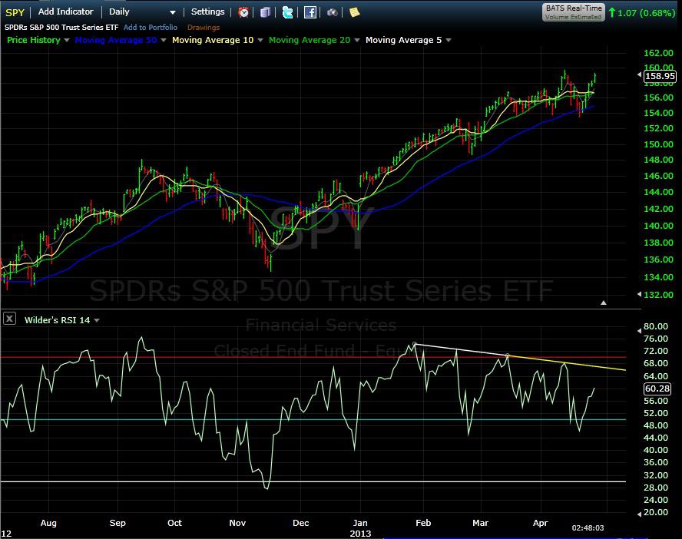Select the yellow RSI trendline segment
Image resolution: width=682 pixels, height=539 pixels.
[567, 363]
